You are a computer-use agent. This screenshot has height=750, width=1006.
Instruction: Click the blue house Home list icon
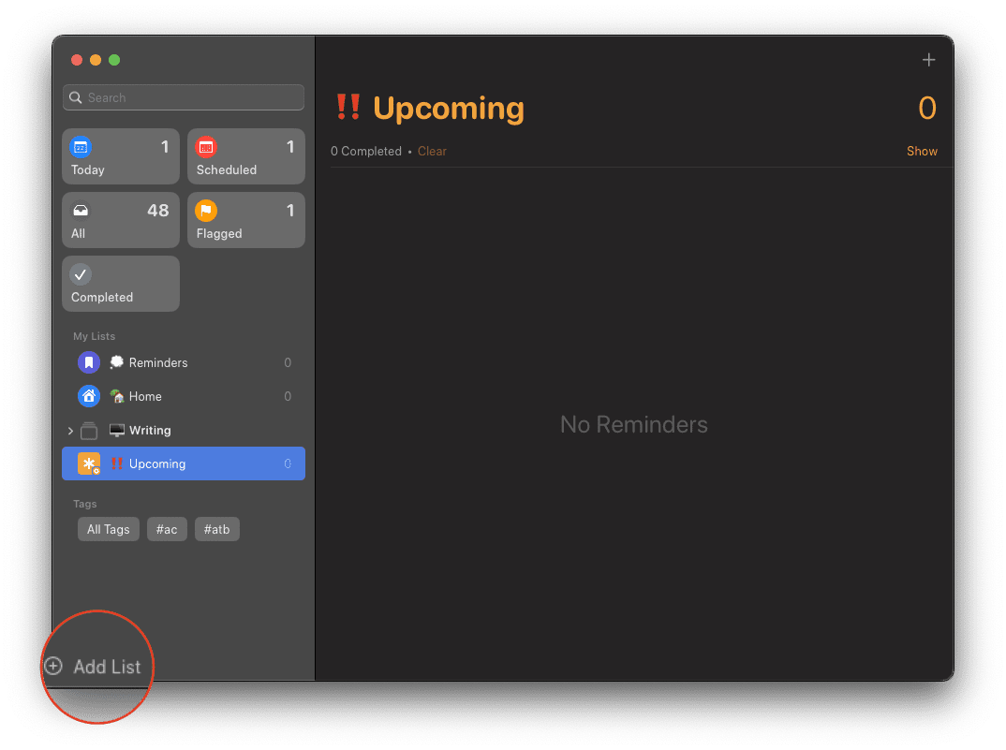pos(89,396)
